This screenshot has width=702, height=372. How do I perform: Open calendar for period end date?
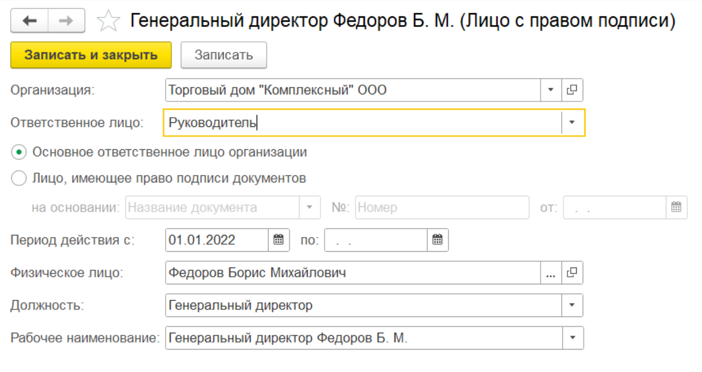click(x=438, y=240)
